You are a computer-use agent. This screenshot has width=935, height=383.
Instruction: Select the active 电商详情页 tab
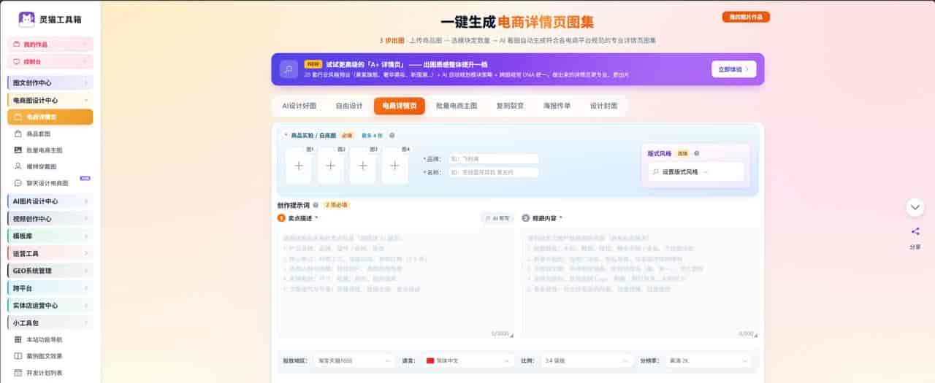400,106
